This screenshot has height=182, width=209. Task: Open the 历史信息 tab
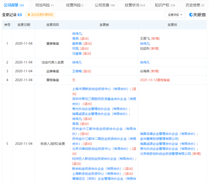(195, 5)
